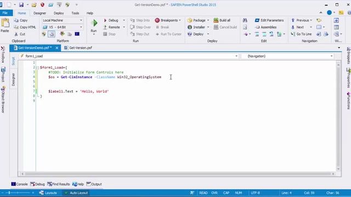This screenshot has height=197, width=351.
Task: Click the outdent lines icon in Edit group
Action: coord(264,34)
